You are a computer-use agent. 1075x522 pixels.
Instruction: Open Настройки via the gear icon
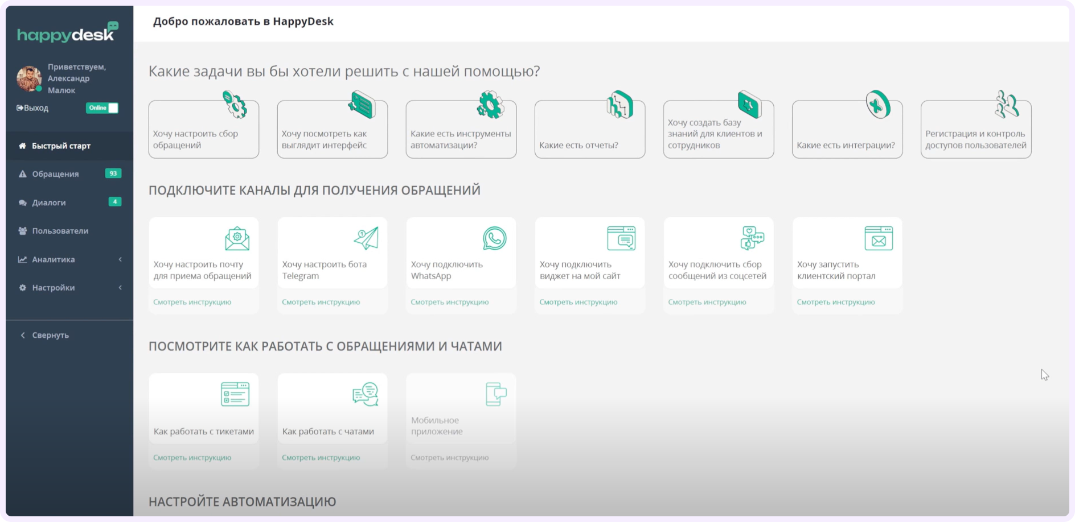[21, 287]
